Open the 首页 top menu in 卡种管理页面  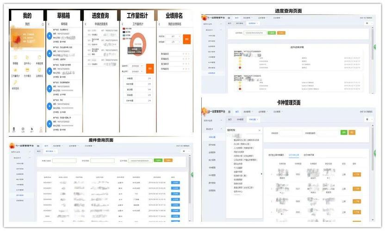(237, 112)
